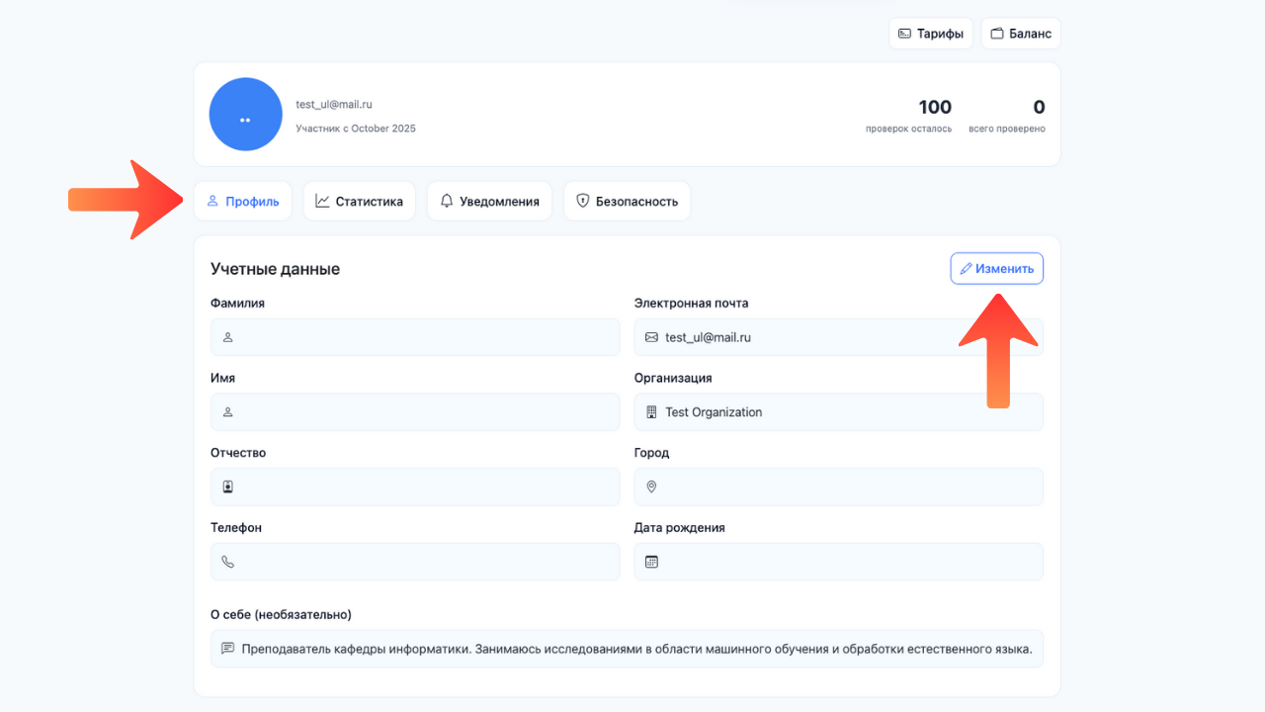Open the Тарифы page button

931,34
